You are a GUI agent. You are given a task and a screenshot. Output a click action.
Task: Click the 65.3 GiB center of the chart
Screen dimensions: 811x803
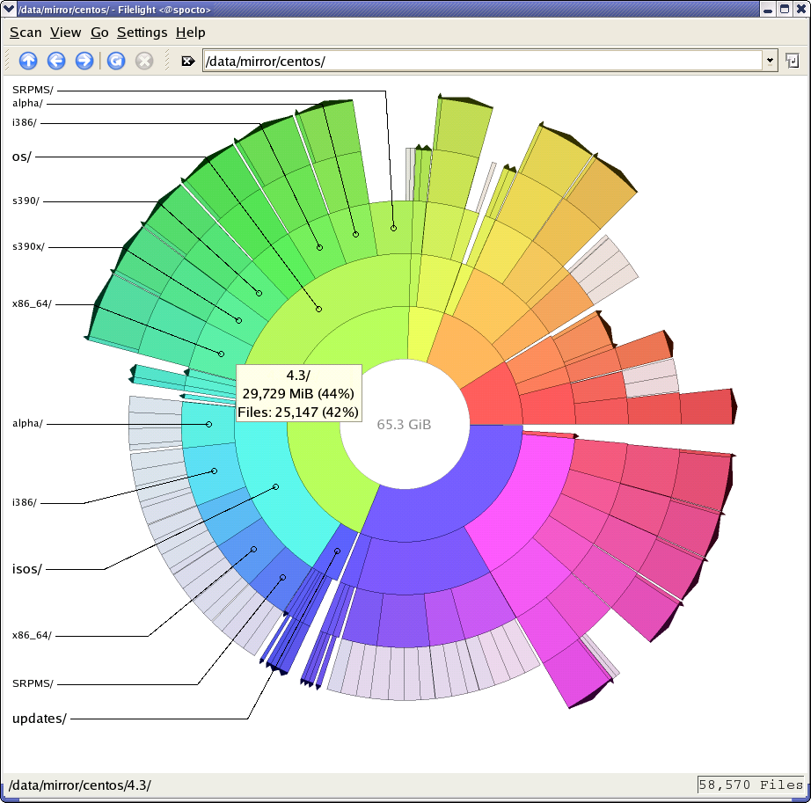pos(404,425)
